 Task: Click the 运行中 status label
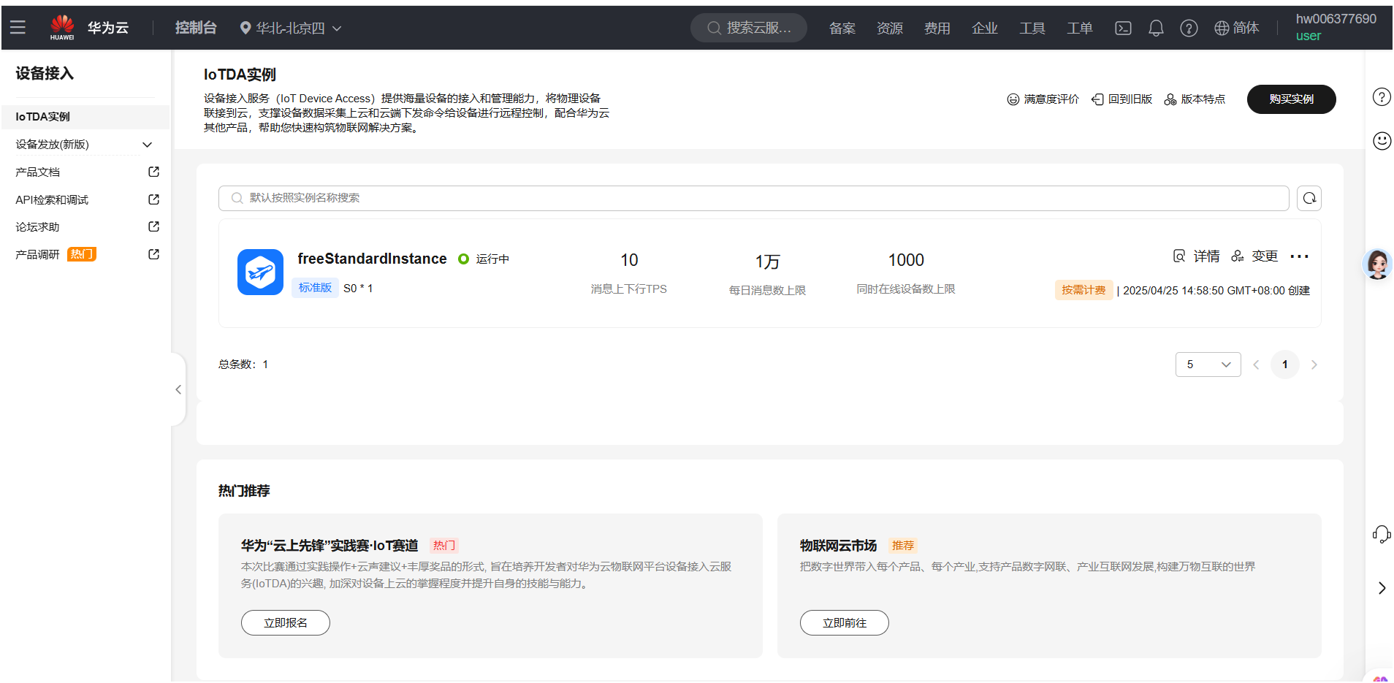click(x=492, y=259)
